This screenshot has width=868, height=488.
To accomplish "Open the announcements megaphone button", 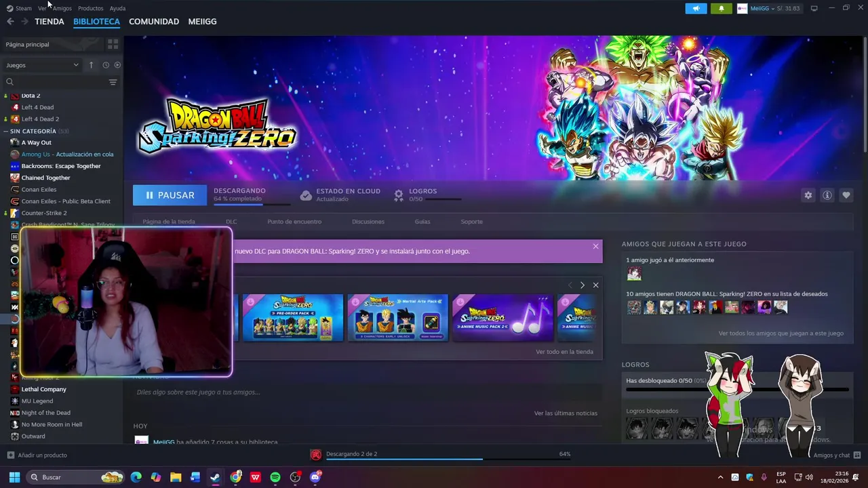I will point(696,8).
